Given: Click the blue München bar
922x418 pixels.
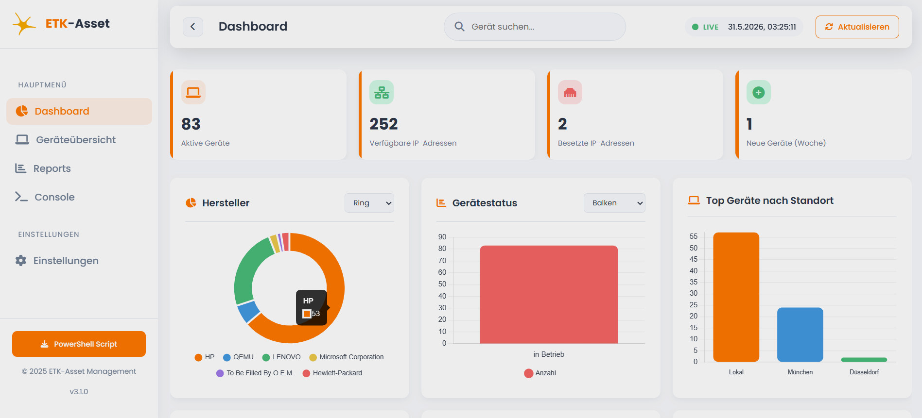Looking at the screenshot, I should pyautogui.click(x=800, y=335).
